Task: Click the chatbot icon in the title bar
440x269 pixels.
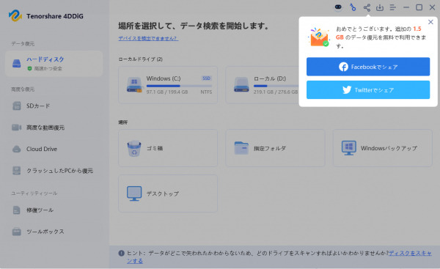Action: (338, 7)
